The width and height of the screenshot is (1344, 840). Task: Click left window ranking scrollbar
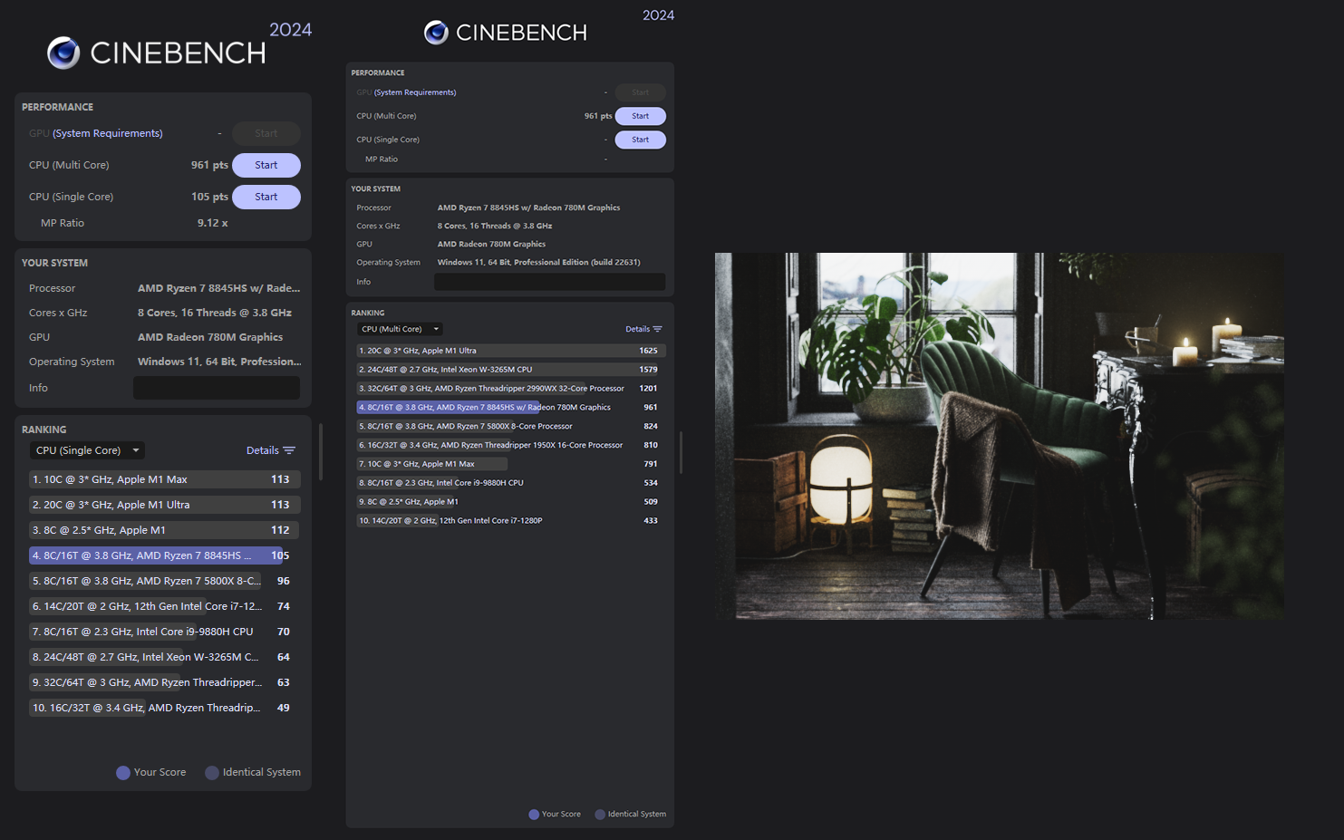321,450
